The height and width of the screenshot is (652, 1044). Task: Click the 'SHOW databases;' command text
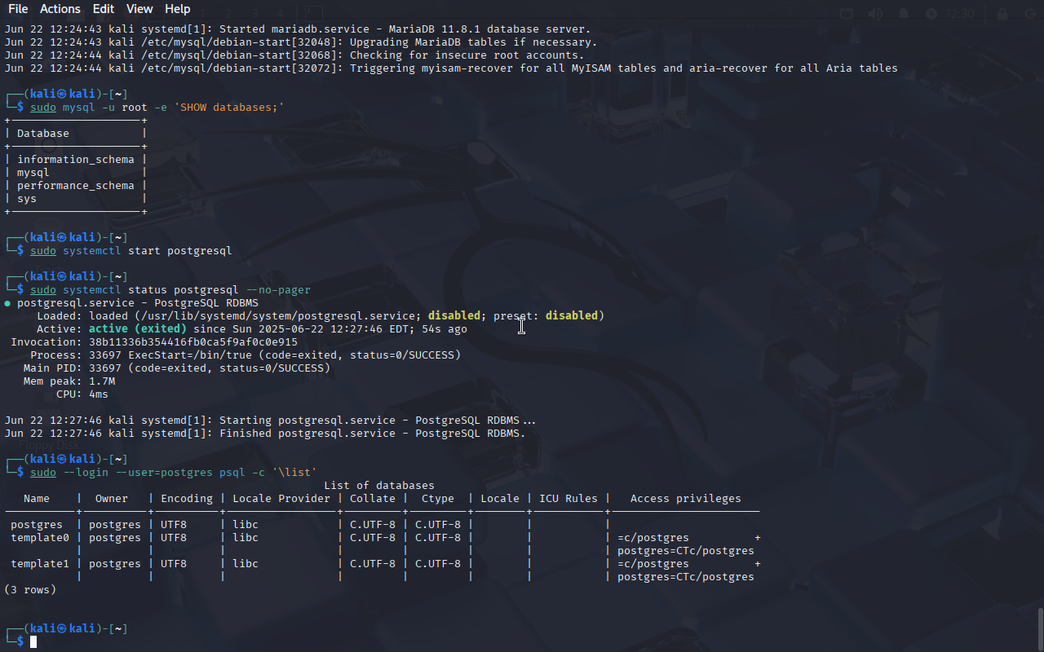[x=229, y=108]
